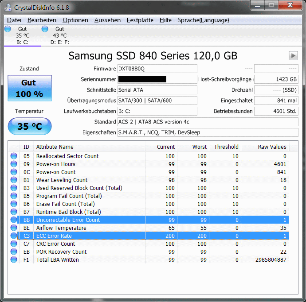The width and height of the screenshot is (306, 302).
Task: Click the next disk arrow button
Action: click(x=293, y=55)
